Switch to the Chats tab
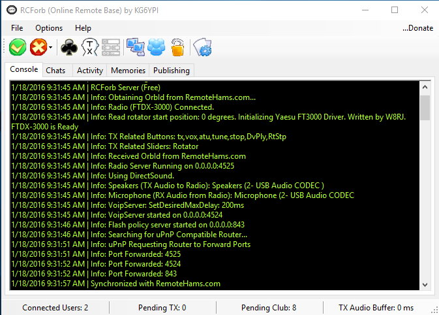 [x=57, y=71]
